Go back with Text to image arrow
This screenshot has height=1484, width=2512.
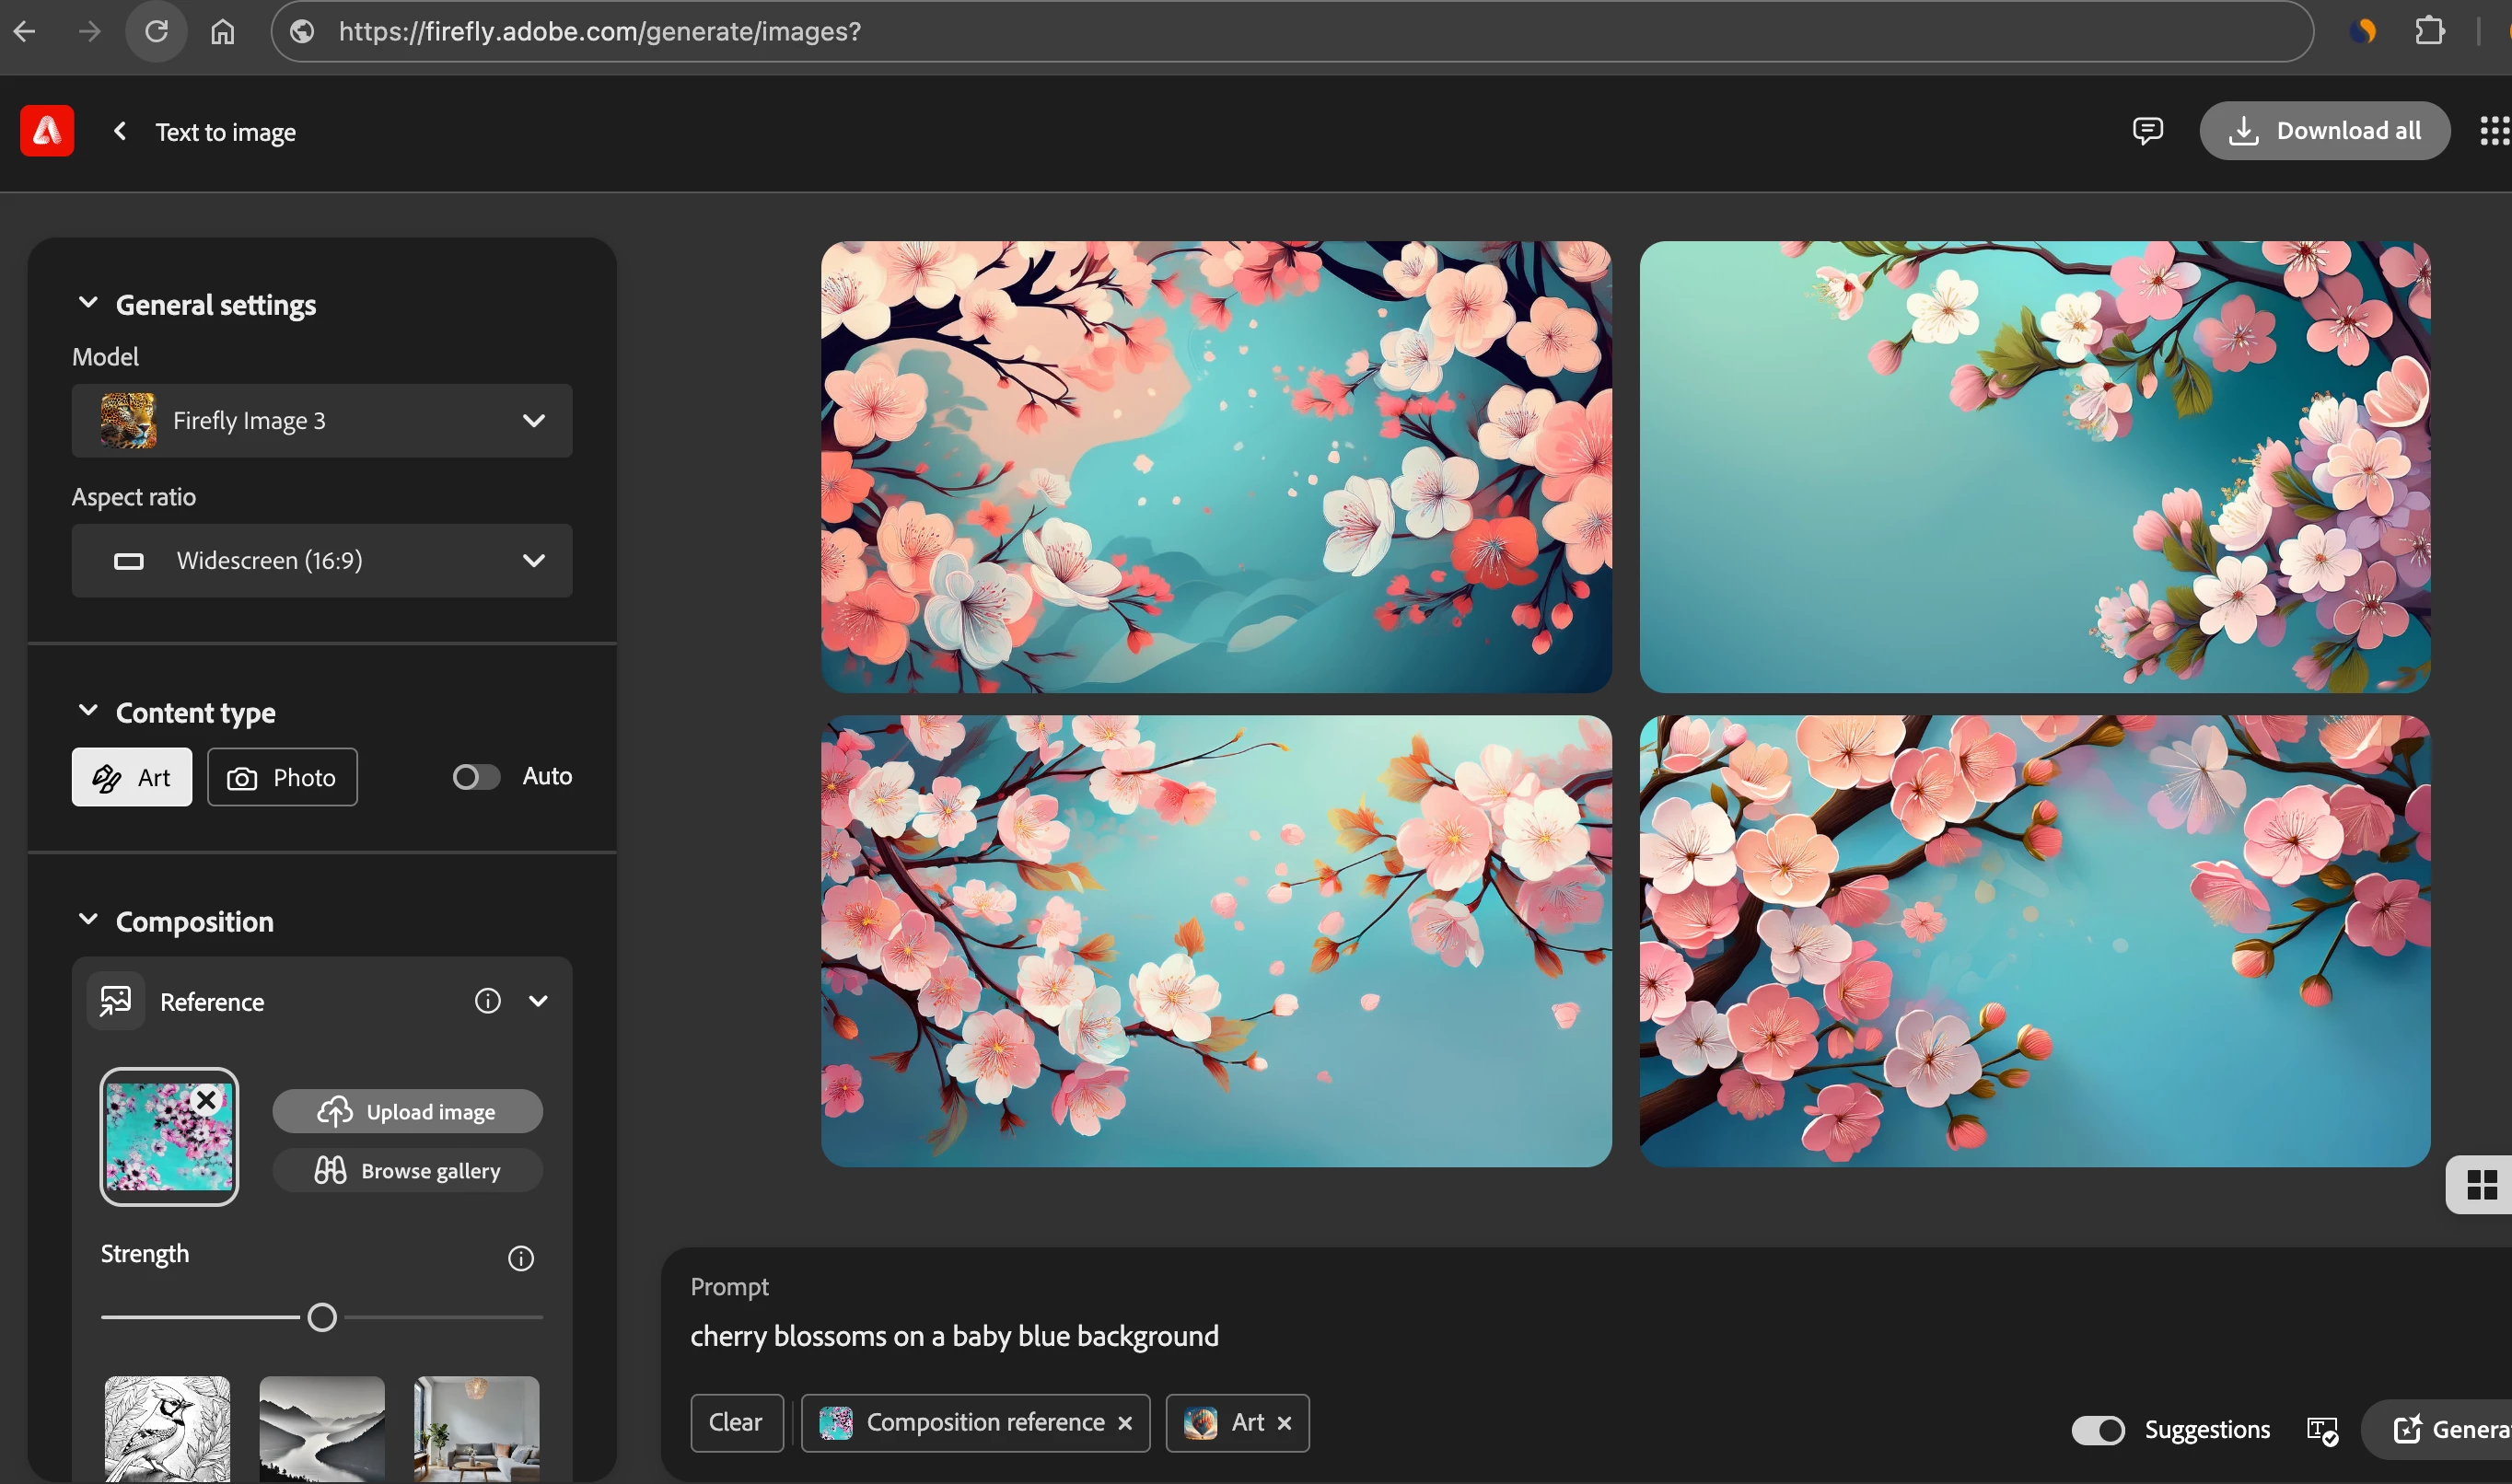[x=120, y=131]
